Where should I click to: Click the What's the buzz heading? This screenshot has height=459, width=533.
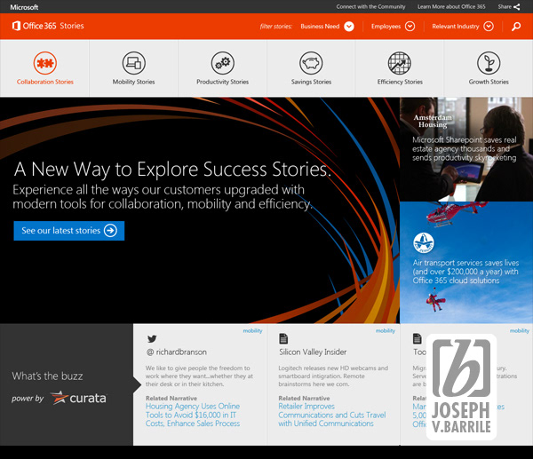tap(47, 376)
